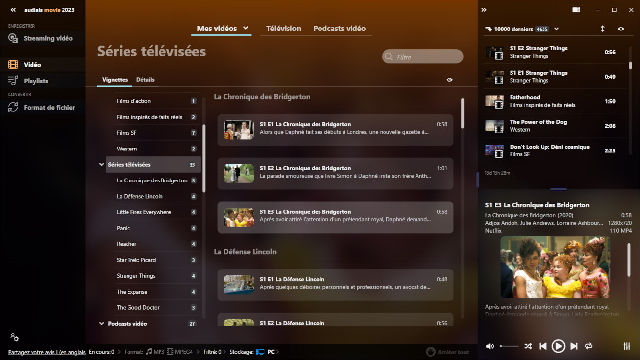The width and height of the screenshot is (640, 360).
Task: Open the equalizer settings icon
Action: tap(627, 346)
